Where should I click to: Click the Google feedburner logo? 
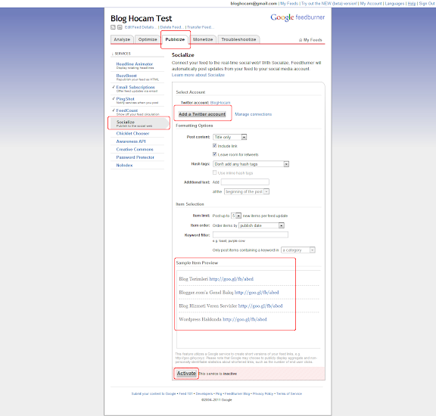click(297, 17)
